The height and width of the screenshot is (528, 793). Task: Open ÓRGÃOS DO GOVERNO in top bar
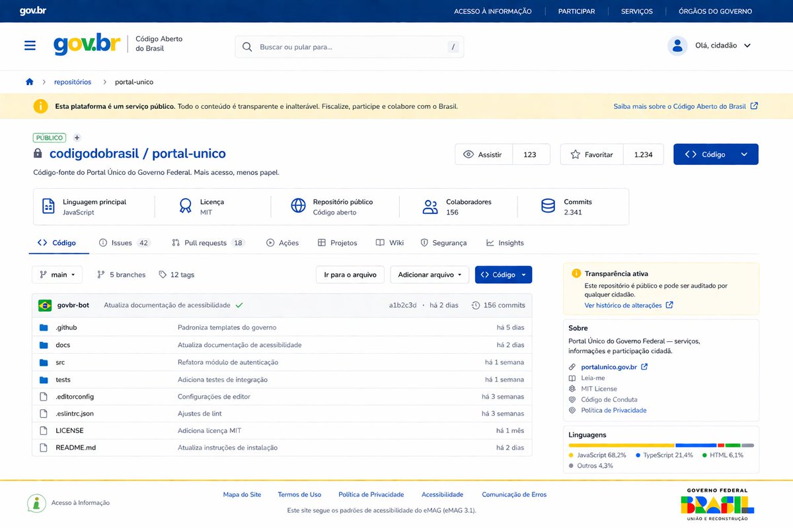(716, 11)
